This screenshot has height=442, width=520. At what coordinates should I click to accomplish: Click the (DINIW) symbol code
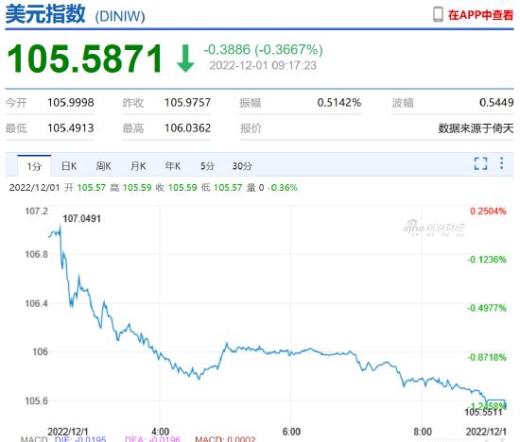120,16
